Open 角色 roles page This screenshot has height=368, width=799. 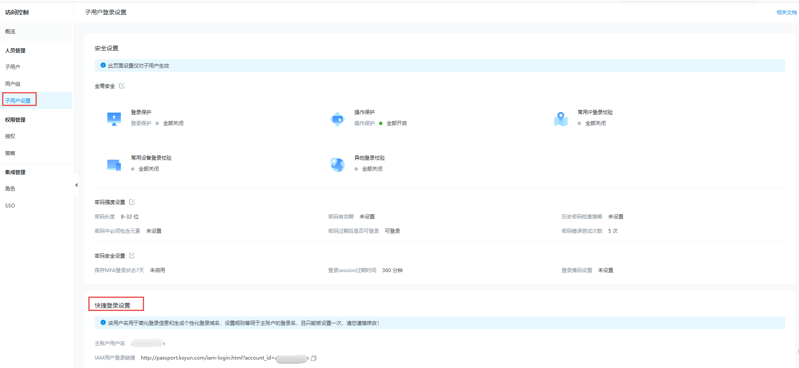coord(10,189)
